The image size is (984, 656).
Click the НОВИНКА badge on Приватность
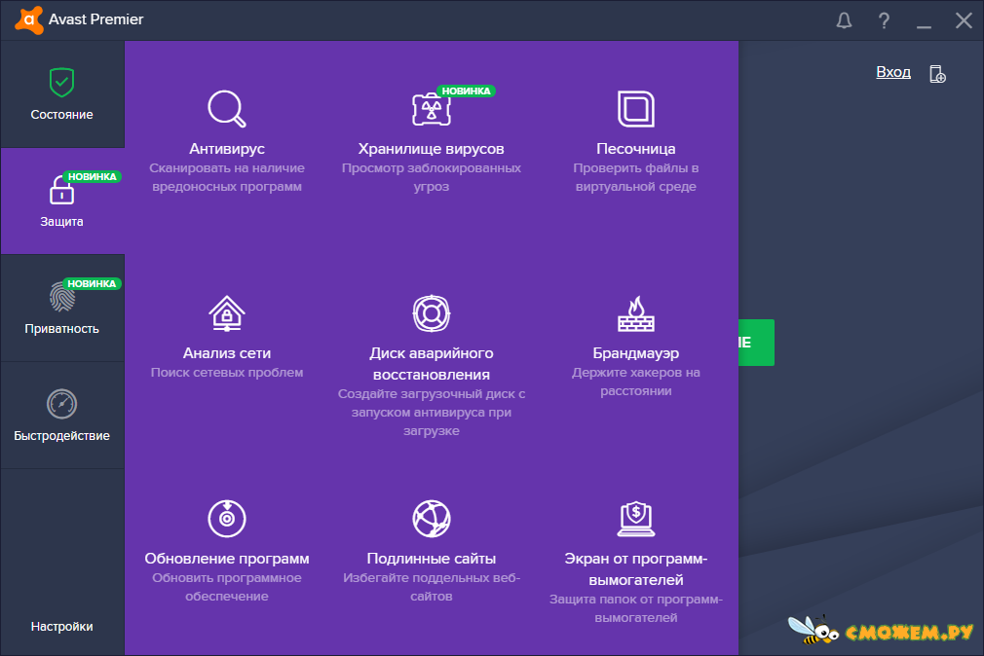click(92, 284)
